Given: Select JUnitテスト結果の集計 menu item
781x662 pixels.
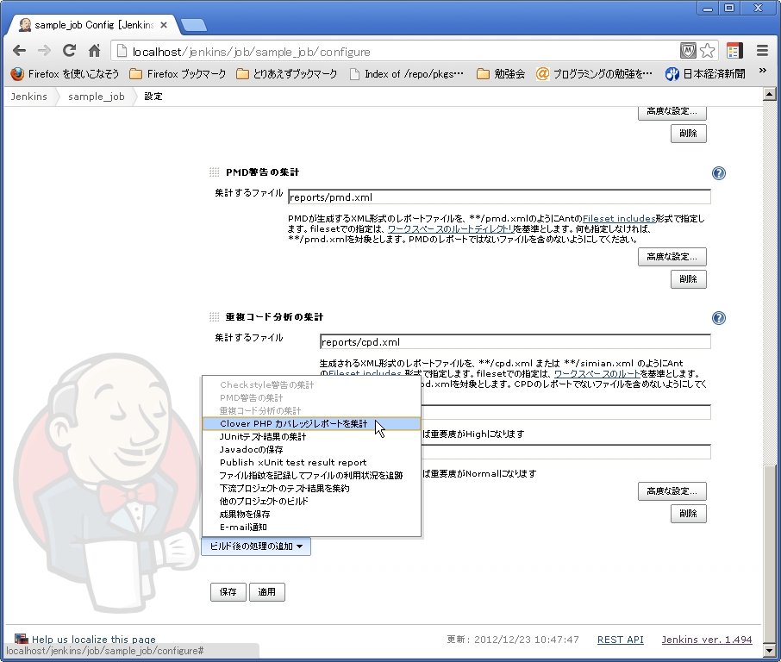Looking at the screenshot, I should 311,437.
